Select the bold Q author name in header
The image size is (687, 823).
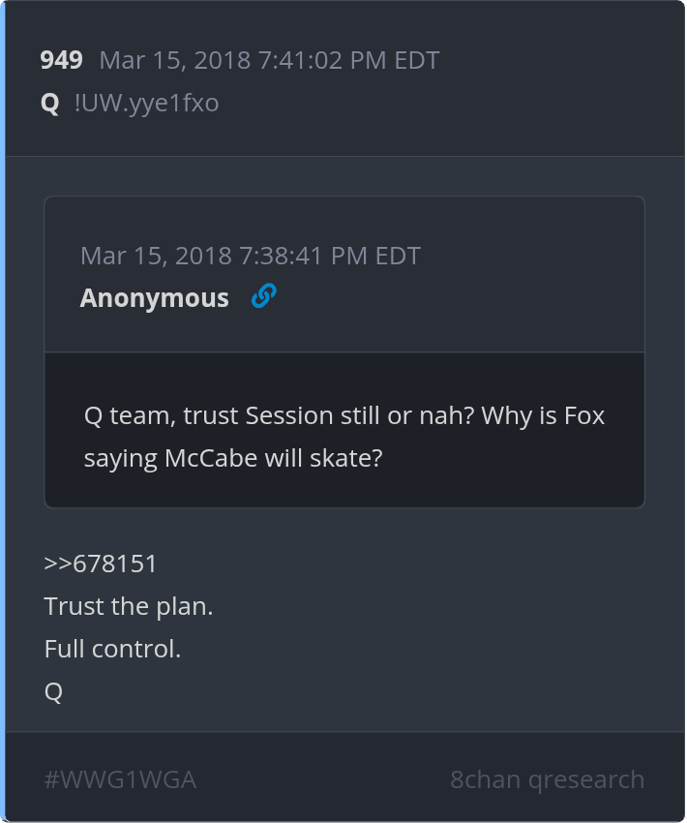[50, 103]
